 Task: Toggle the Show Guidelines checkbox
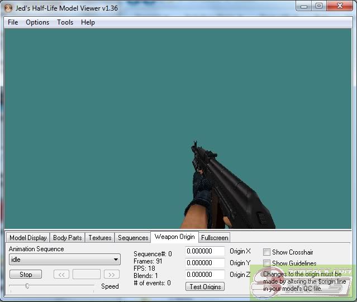coord(267,263)
